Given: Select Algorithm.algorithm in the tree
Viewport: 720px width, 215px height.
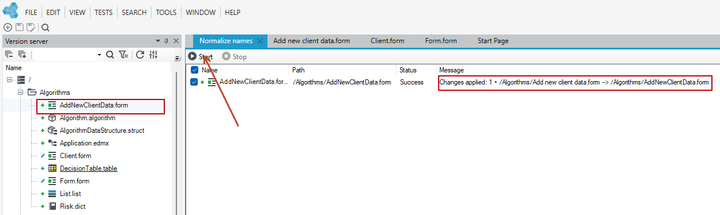Looking at the screenshot, I should point(88,118).
